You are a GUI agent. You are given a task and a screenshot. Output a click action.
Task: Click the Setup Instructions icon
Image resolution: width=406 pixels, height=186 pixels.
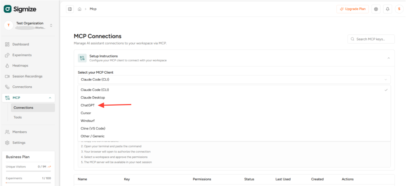tap(82, 58)
